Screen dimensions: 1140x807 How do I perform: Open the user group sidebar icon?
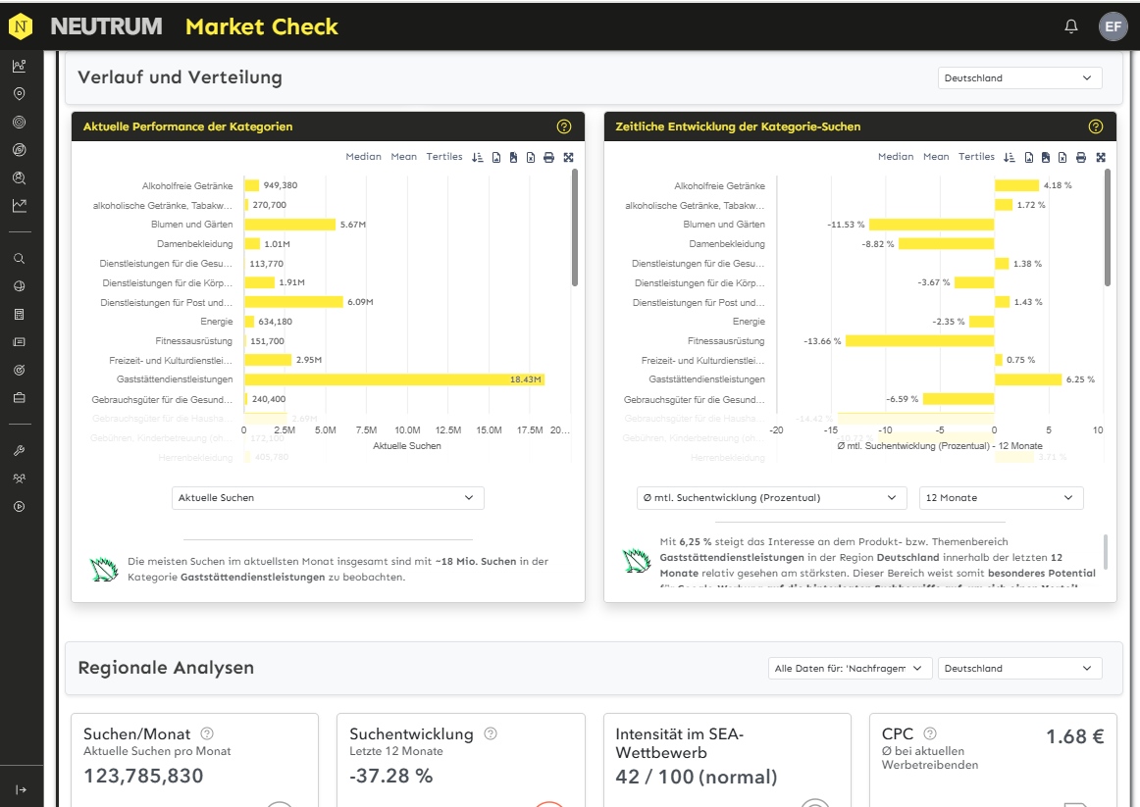click(20, 479)
